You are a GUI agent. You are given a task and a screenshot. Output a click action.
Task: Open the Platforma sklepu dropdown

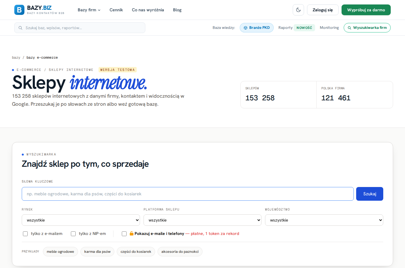pos(202,220)
